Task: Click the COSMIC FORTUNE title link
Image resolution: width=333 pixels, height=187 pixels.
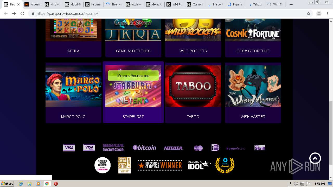Action: coord(253,51)
